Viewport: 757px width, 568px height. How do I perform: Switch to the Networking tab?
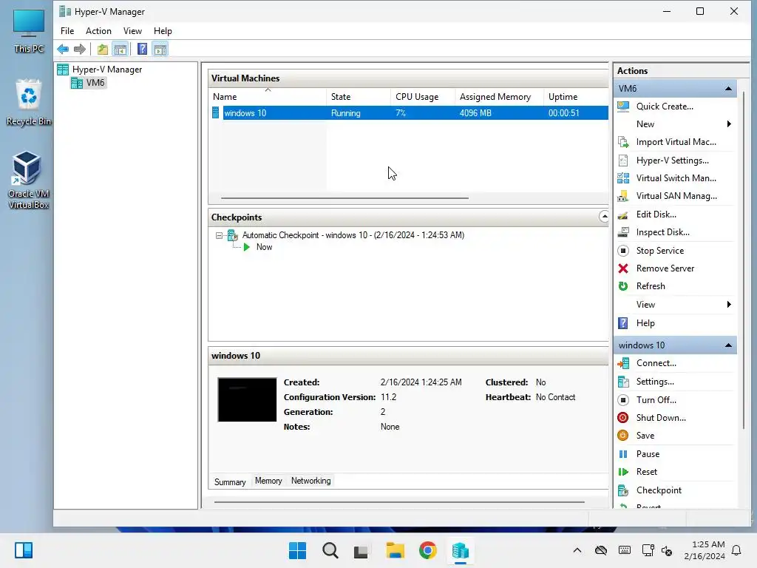pyautogui.click(x=311, y=481)
